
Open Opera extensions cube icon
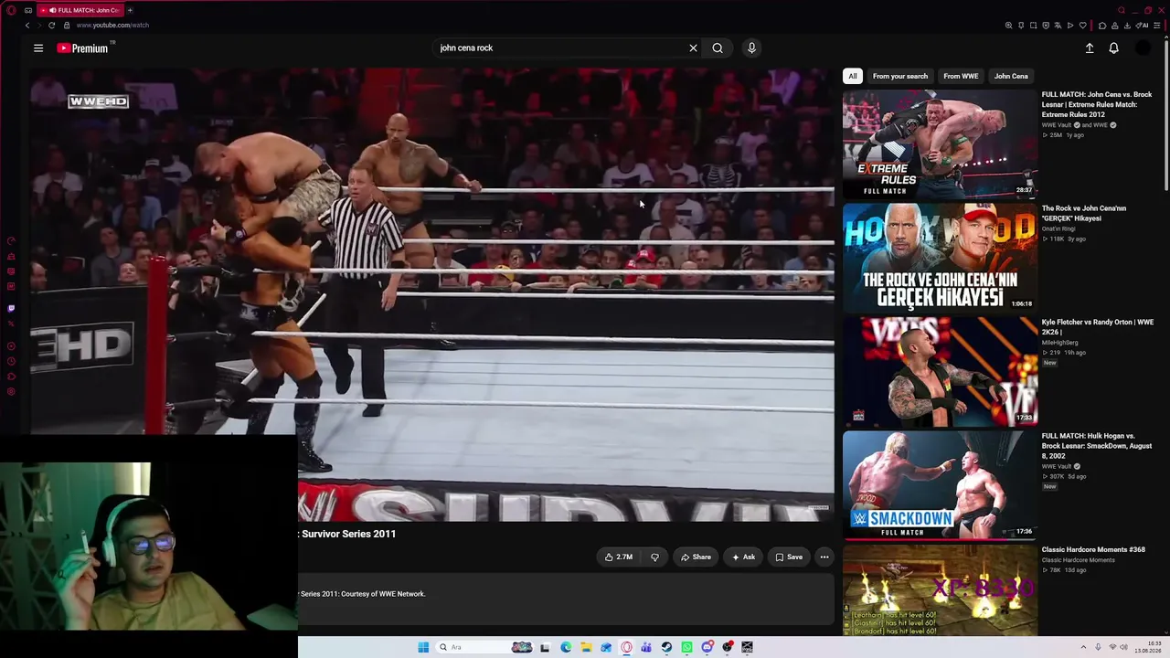[1102, 26]
